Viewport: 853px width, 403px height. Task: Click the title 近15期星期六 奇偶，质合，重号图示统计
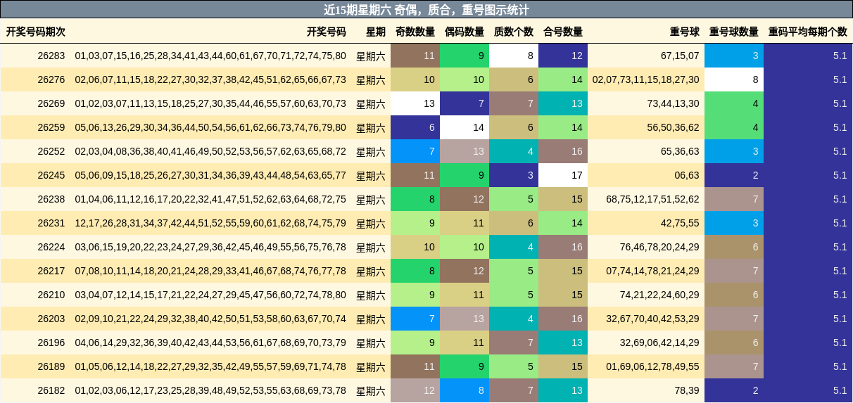pyautogui.click(x=426, y=10)
